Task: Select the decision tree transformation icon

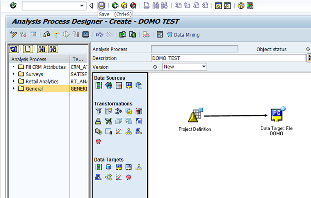Action: coord(129,131)
